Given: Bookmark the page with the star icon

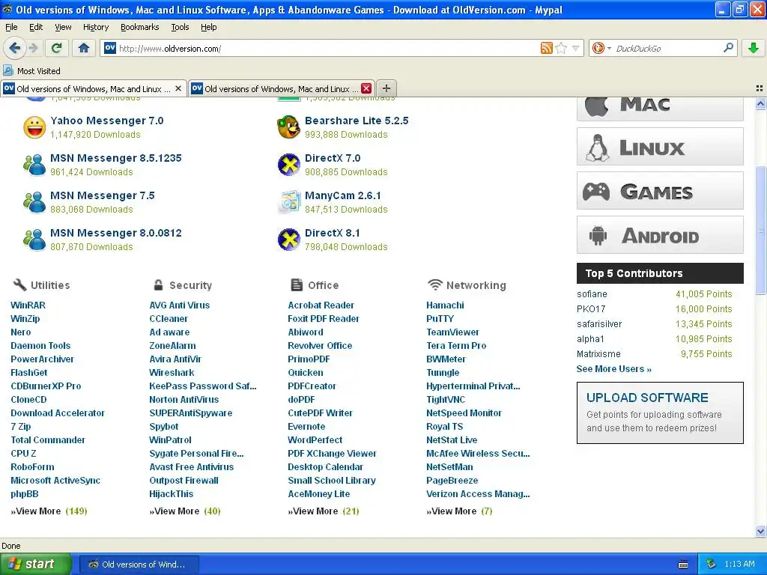Looking at the screenshot, I should click(561, 48).
